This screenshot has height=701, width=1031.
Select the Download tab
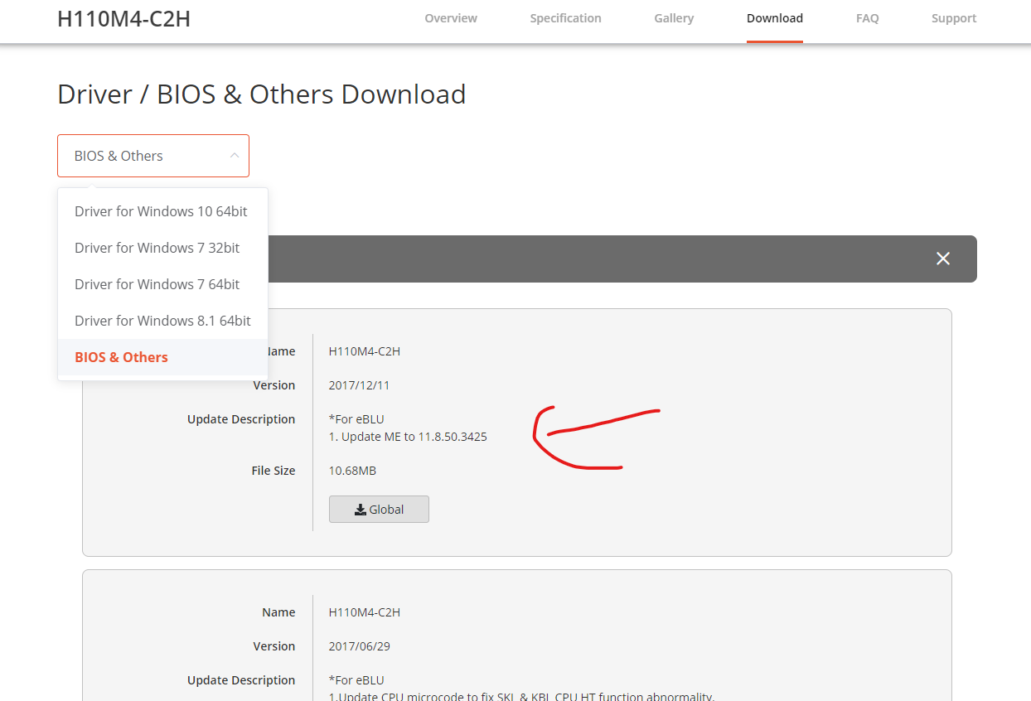click(x=775, y=18)
